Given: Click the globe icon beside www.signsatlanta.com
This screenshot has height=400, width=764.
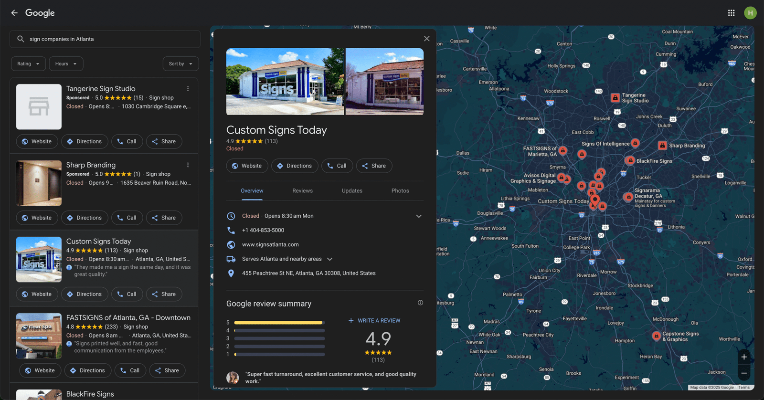Looking at the screenshot, I should pyautogui.click(x=231, y=244).
